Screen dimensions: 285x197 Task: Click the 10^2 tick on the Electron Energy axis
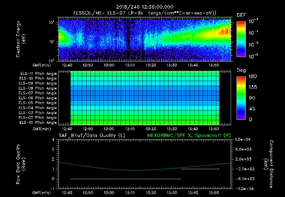tap(51, 23)
